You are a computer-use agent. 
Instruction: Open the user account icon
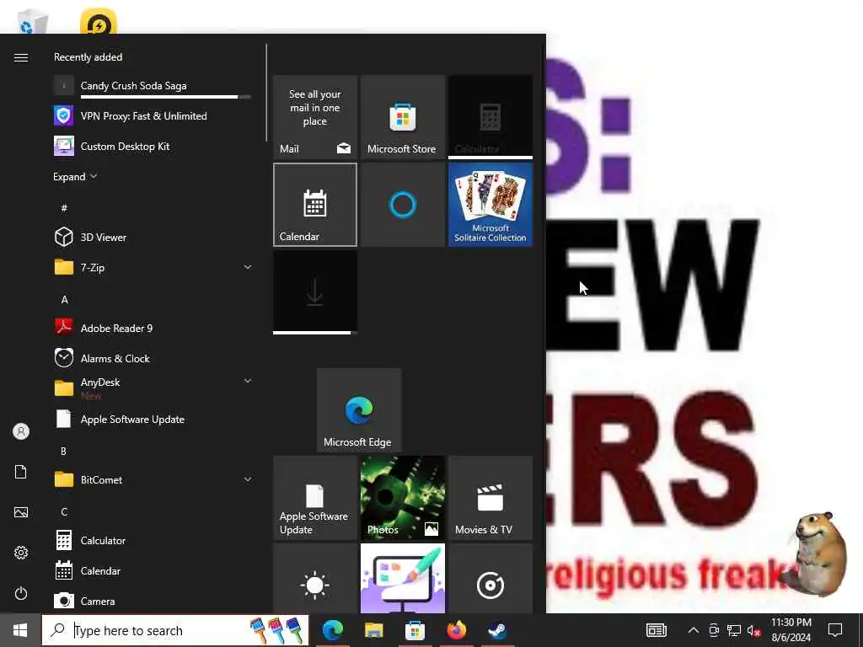[21, 431]
